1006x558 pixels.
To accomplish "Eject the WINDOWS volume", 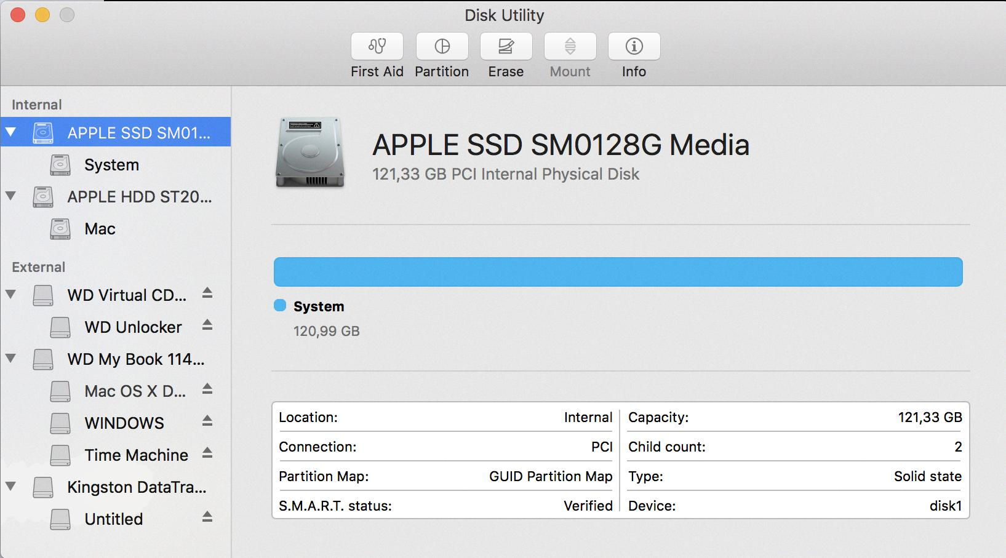I will 207,421.
